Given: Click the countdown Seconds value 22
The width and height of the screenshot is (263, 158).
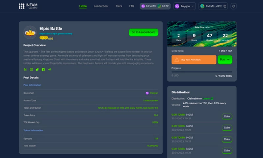Looking at the screenshot, I should click(x=225, y=36).
